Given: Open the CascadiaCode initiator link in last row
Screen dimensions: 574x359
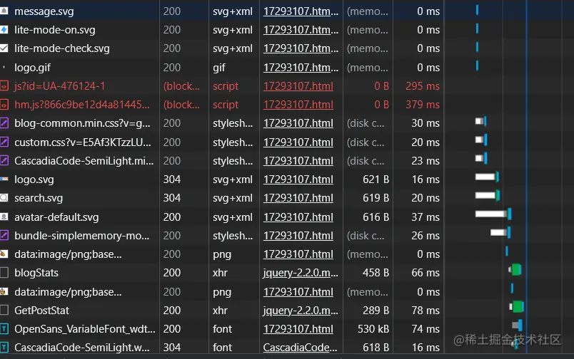Looking at the screenshot, I should pyautogui.click(x=300, y=348).
